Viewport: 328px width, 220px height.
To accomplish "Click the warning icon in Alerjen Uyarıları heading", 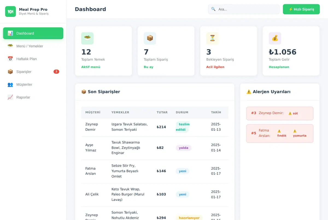I will point(249,92).
